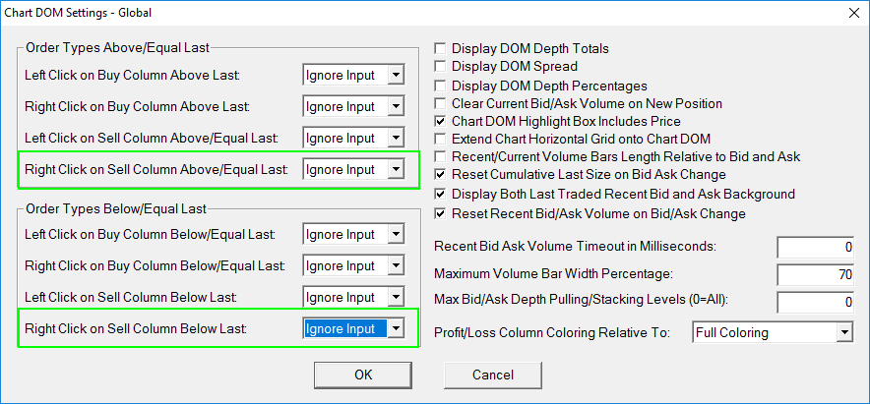Check Display DOM Depth Percentages
This screenshot has height=404, width=870.
[441, 86]
